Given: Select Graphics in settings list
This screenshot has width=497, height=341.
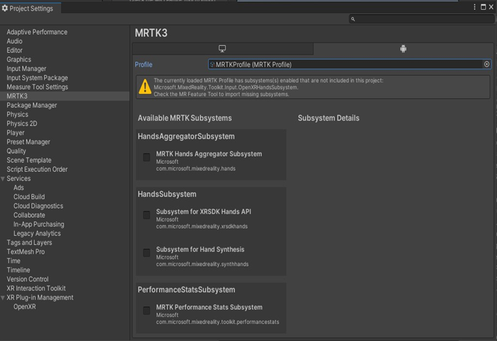Looking at the screenshot, I should click(19, 60).
